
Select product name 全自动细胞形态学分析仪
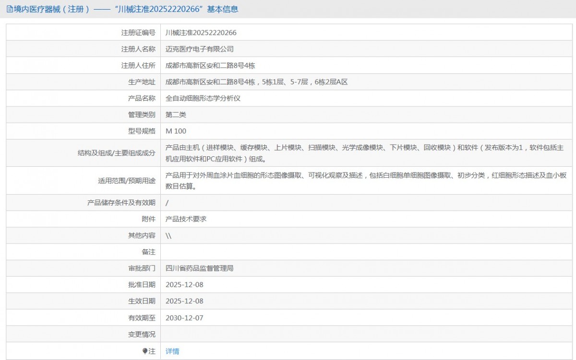(x=203, y=98)
